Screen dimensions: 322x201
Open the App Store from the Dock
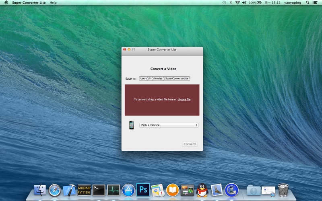point(128,190)
